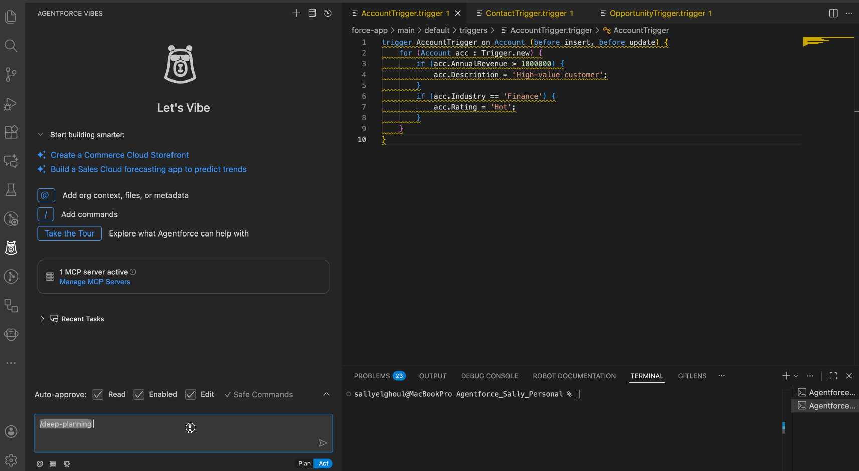859x471 pixels.
Task: Uncheck the Read auto-approve checkbox
Action: [x=98, y=394]
